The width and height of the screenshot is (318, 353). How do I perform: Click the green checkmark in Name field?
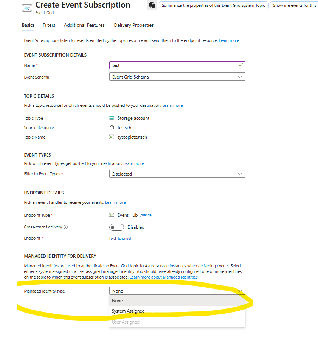point(240,65)
